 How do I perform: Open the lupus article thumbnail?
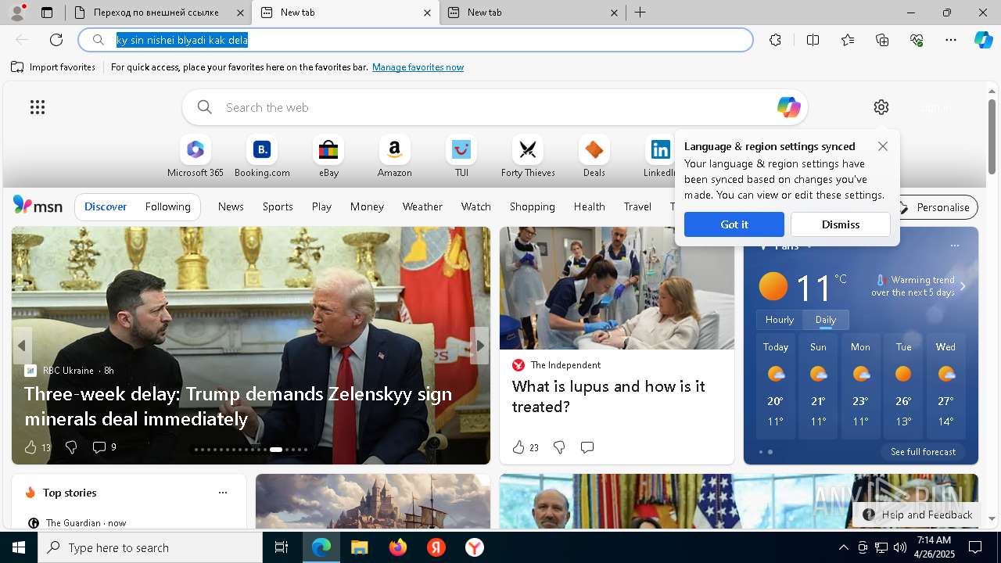(x=616, y=288)
